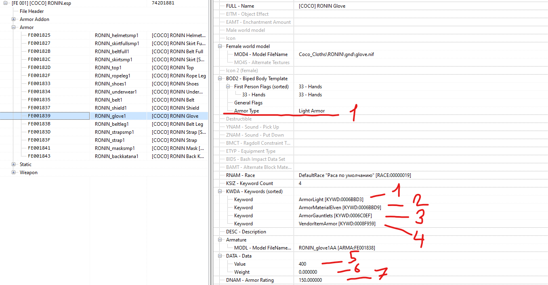Click FormID FE001841 in the tree
The width and height of the screenshot is (548, 285).
[x=39, y=148]
